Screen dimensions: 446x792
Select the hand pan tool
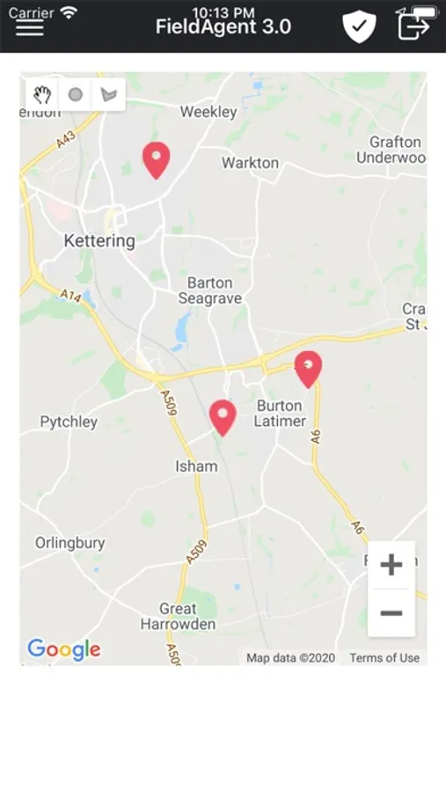[x=42, y=94]
